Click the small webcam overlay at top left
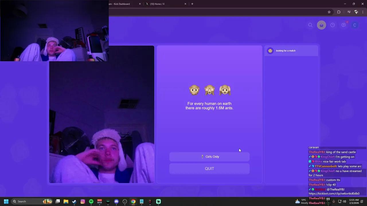This screenshot has width=367, height=206. point(54,31)
